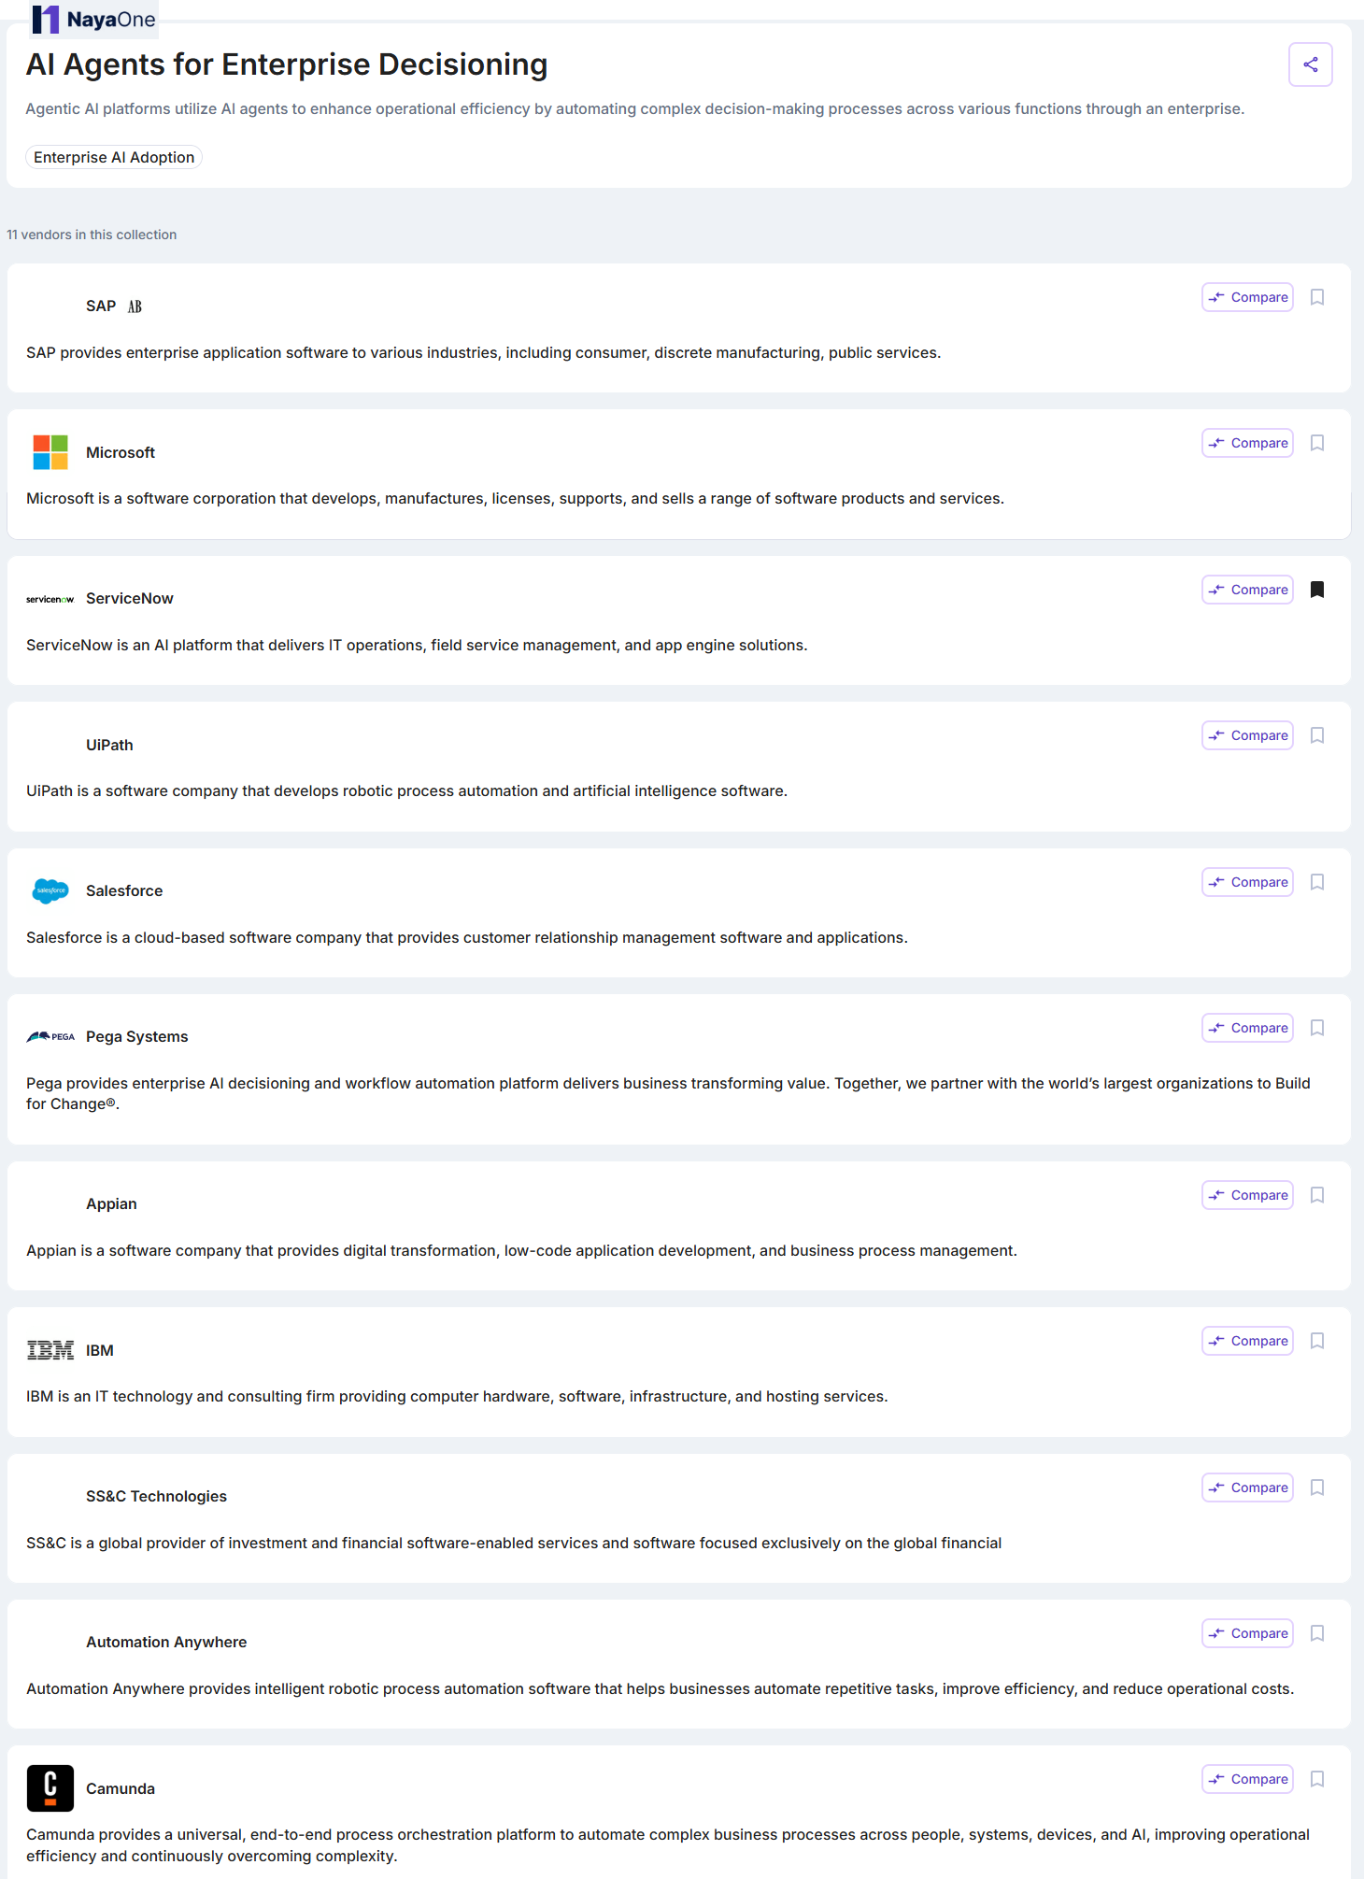Remove the ServiceNow bookmark

[1317, 590]
